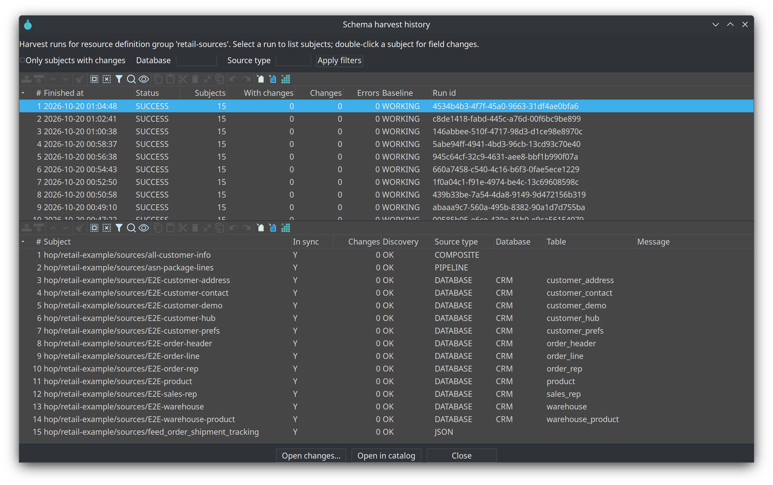This screenshot has width=773, height=485.
Task: Select all rows in harvest runs table toolbar
Action: [94, 79]
